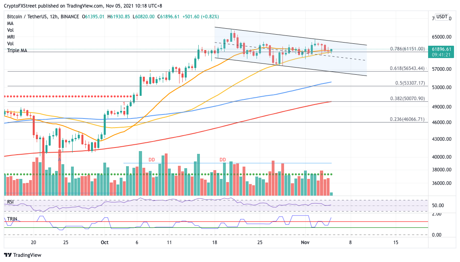Viewport: 460px width, 262px height.
Task: Select the 0.786 Fibonacci level label
Action: [x=407, y=49]
